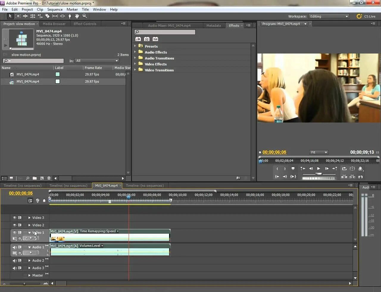Viewport: 381px width, 292px height.
Task: Click the Set Unnumbered Marker icon in timeline
Action: click(x=44, y=200)
